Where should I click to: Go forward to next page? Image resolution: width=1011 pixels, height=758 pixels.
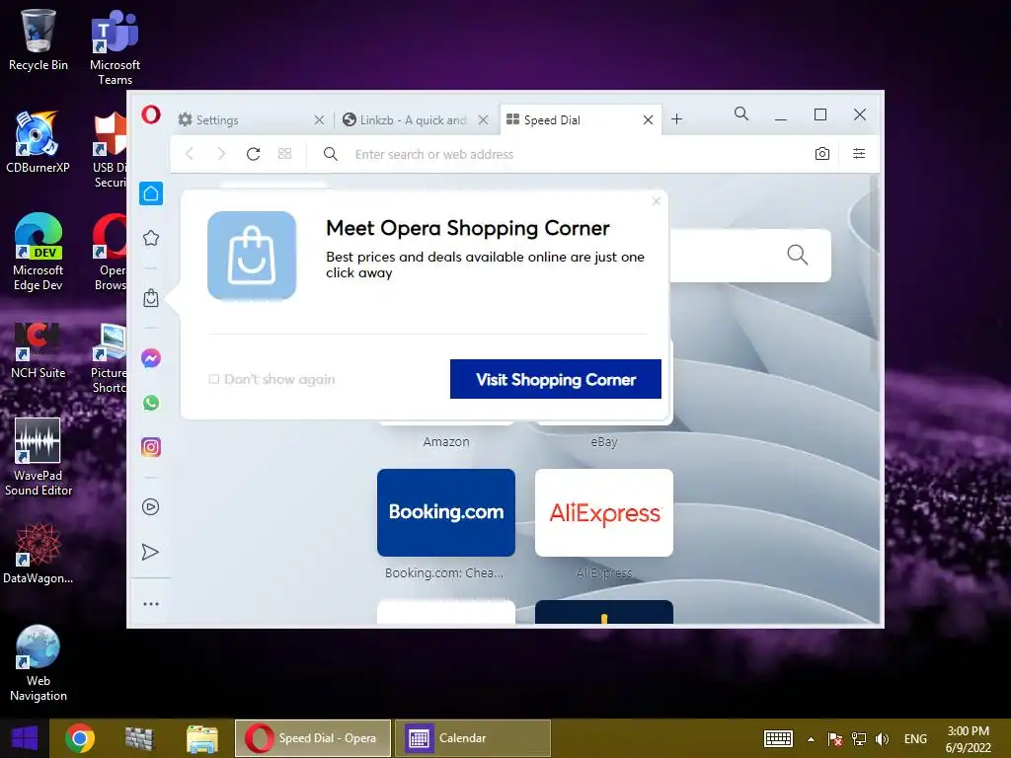pyautogui.click(x=221, y=153)
